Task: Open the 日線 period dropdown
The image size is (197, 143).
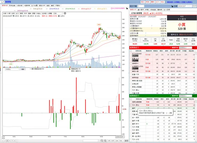Action: tap(58, 14)
